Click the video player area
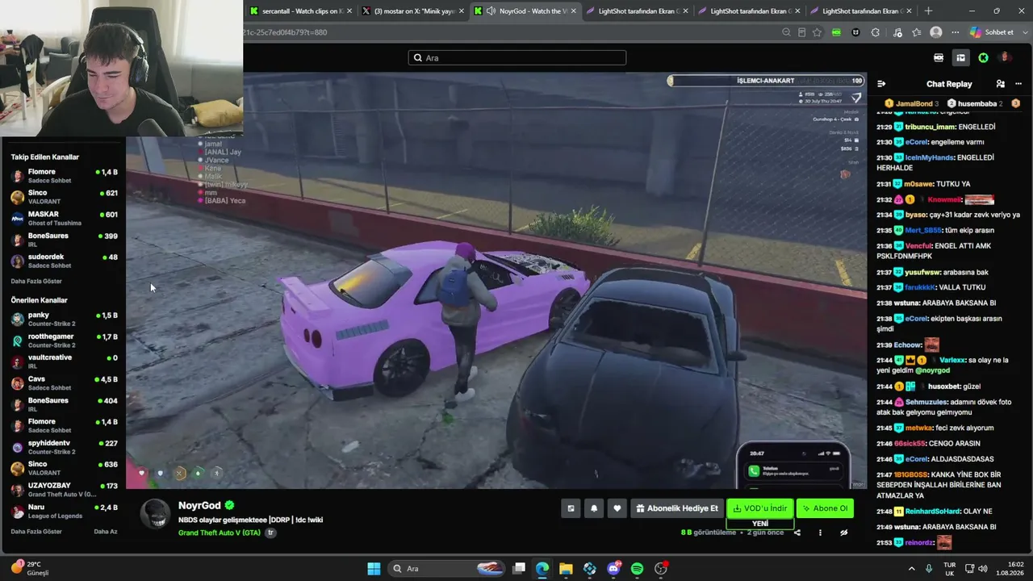The image size is (1033, 581). tap(496, 280)
